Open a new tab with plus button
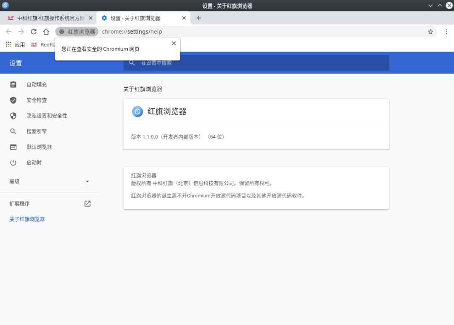This screenshot has height=325, width=454. pos(199,18)
